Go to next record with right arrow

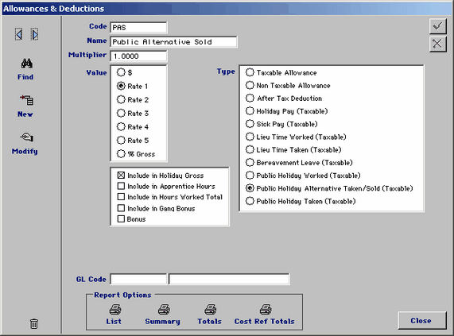tap(35, 35)
